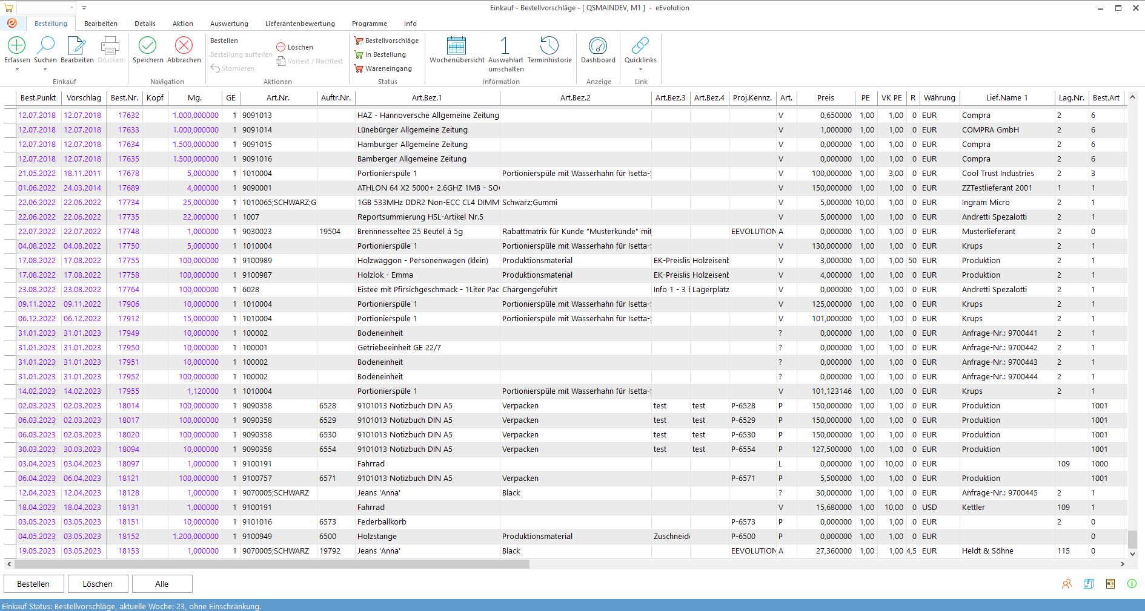Viewport: 1145px width, 611px height.
Task: Click Bestellen in the Aktionen group
Action: [x=224, y=41]
